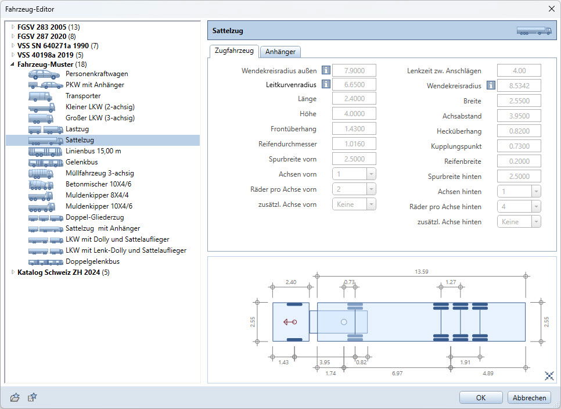Select the Müllfahrzeug 3-achsig icon
The width and height of the screenshot is (561, 409).
pyautogui.click(x=41, y=174)
